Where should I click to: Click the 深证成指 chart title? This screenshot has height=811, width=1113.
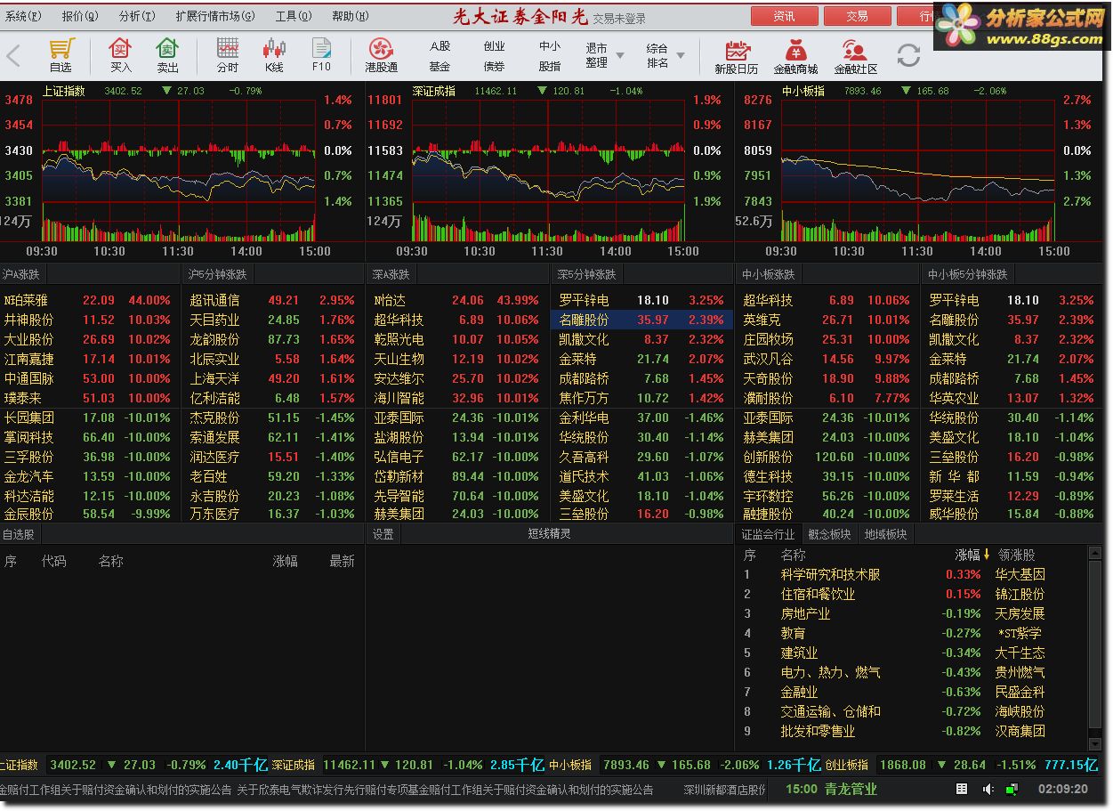(x=434, y=91)
